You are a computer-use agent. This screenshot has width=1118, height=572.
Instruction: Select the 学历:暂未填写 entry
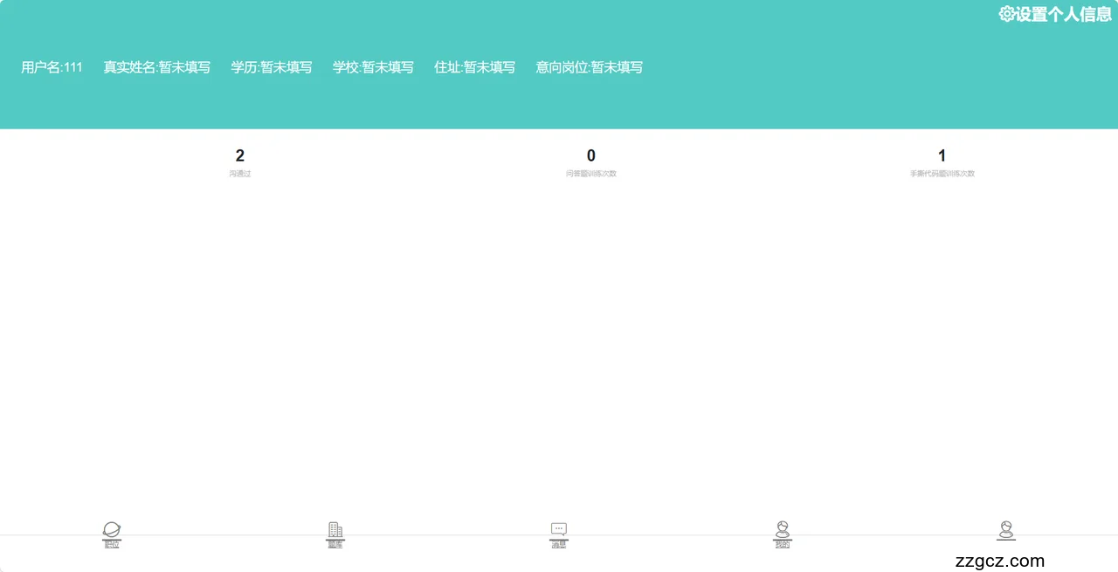[x=271, y=67]
